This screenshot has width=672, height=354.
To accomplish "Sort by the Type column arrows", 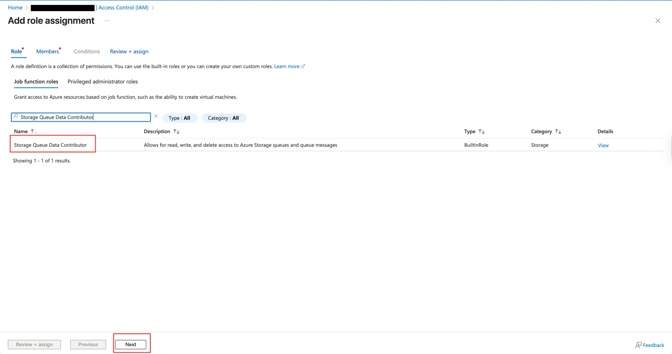I will click(482, 131).
